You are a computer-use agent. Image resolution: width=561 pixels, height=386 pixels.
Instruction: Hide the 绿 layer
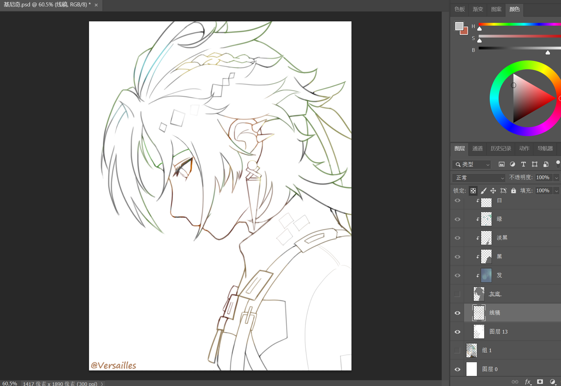[457, 219]
